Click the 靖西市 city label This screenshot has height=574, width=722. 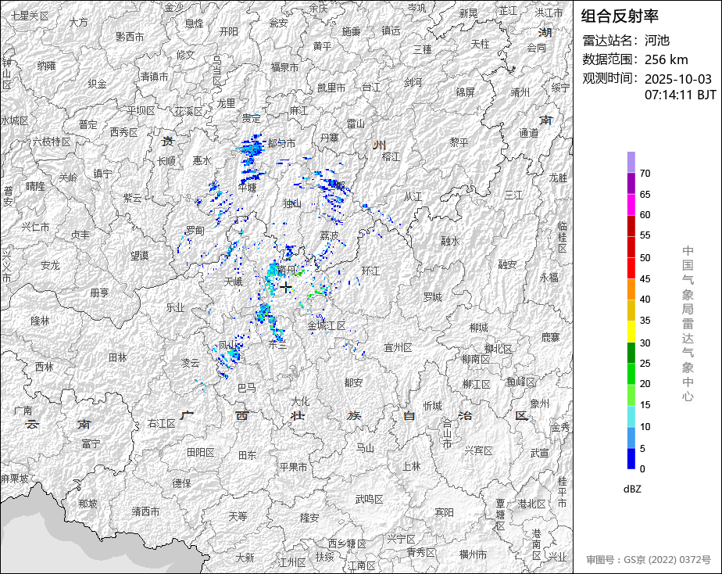(145, 511)
